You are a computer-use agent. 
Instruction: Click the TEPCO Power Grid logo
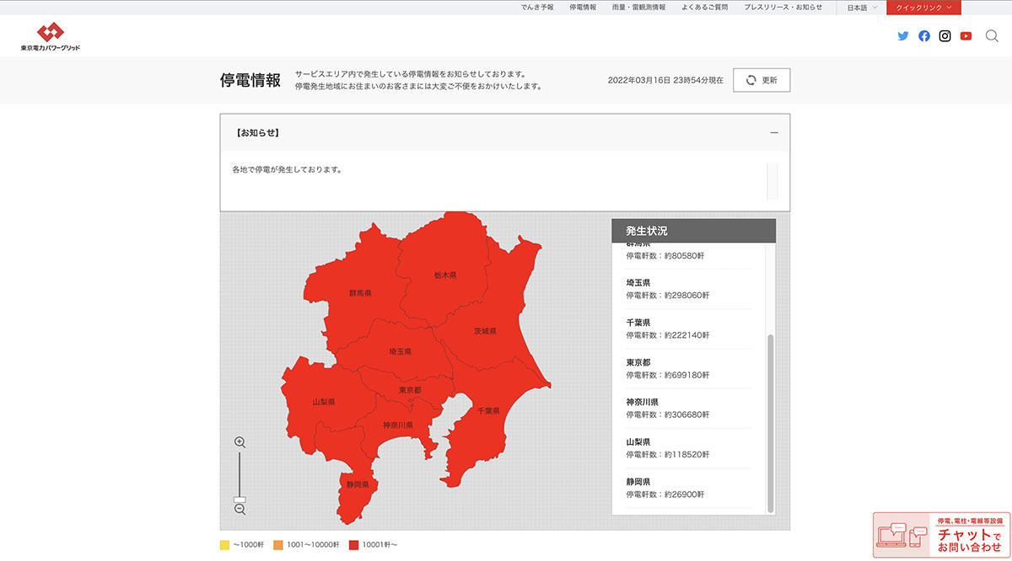click(51, 37)
